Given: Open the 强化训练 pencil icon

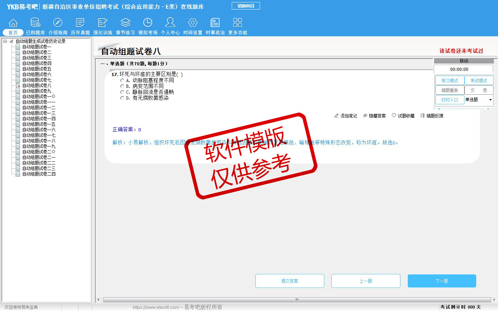Looking at the screenshot, I should click(x=103, y=23).
